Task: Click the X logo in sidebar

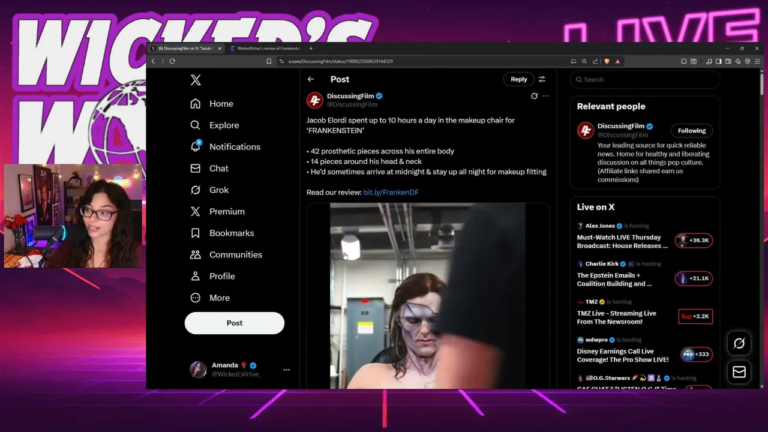Action: click(x=196, y=80)
